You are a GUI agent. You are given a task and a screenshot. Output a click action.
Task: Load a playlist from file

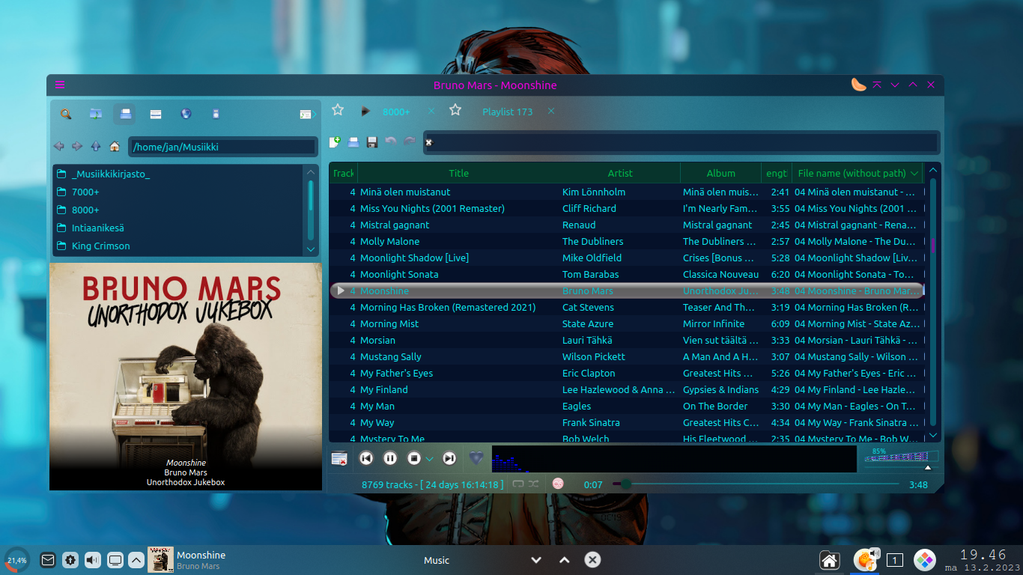[353, 142]
